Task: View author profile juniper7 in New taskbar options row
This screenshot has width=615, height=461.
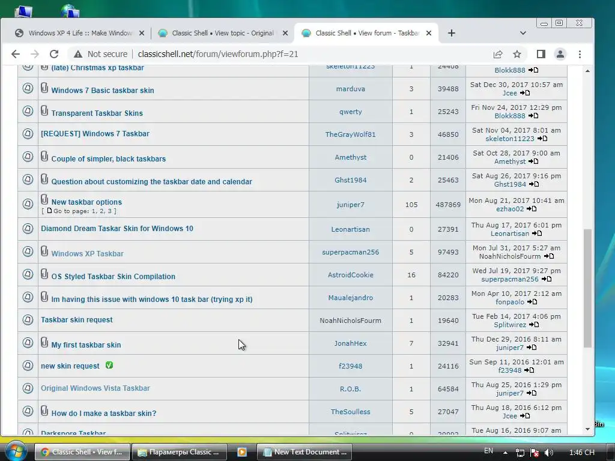Action: coord(351,205)
